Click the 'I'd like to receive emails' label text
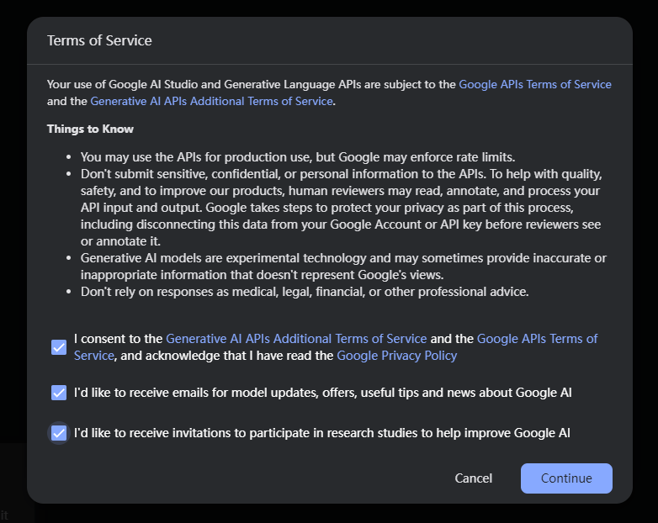The image size is (658, 523). click(x=323, y=393)
